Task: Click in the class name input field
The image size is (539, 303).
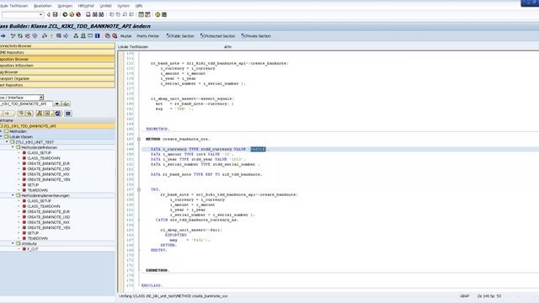Action: point(26,104)
